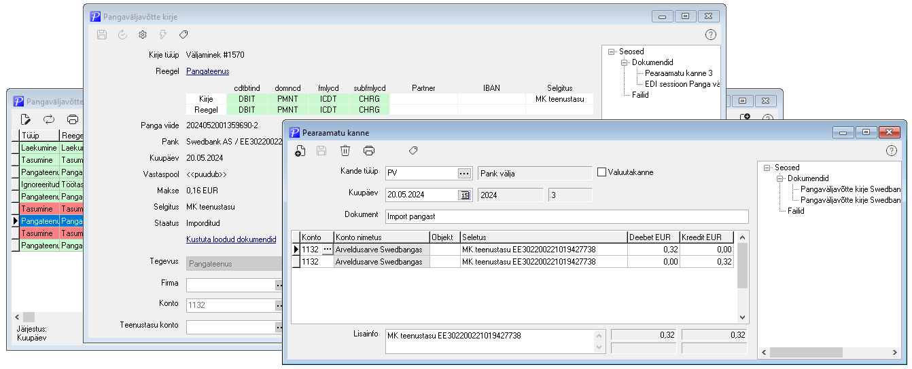This screenshot has width=912, height=369.
Task: Click ledger grid vertical scrollbar up arrow
Action: (x=743, y=237)
